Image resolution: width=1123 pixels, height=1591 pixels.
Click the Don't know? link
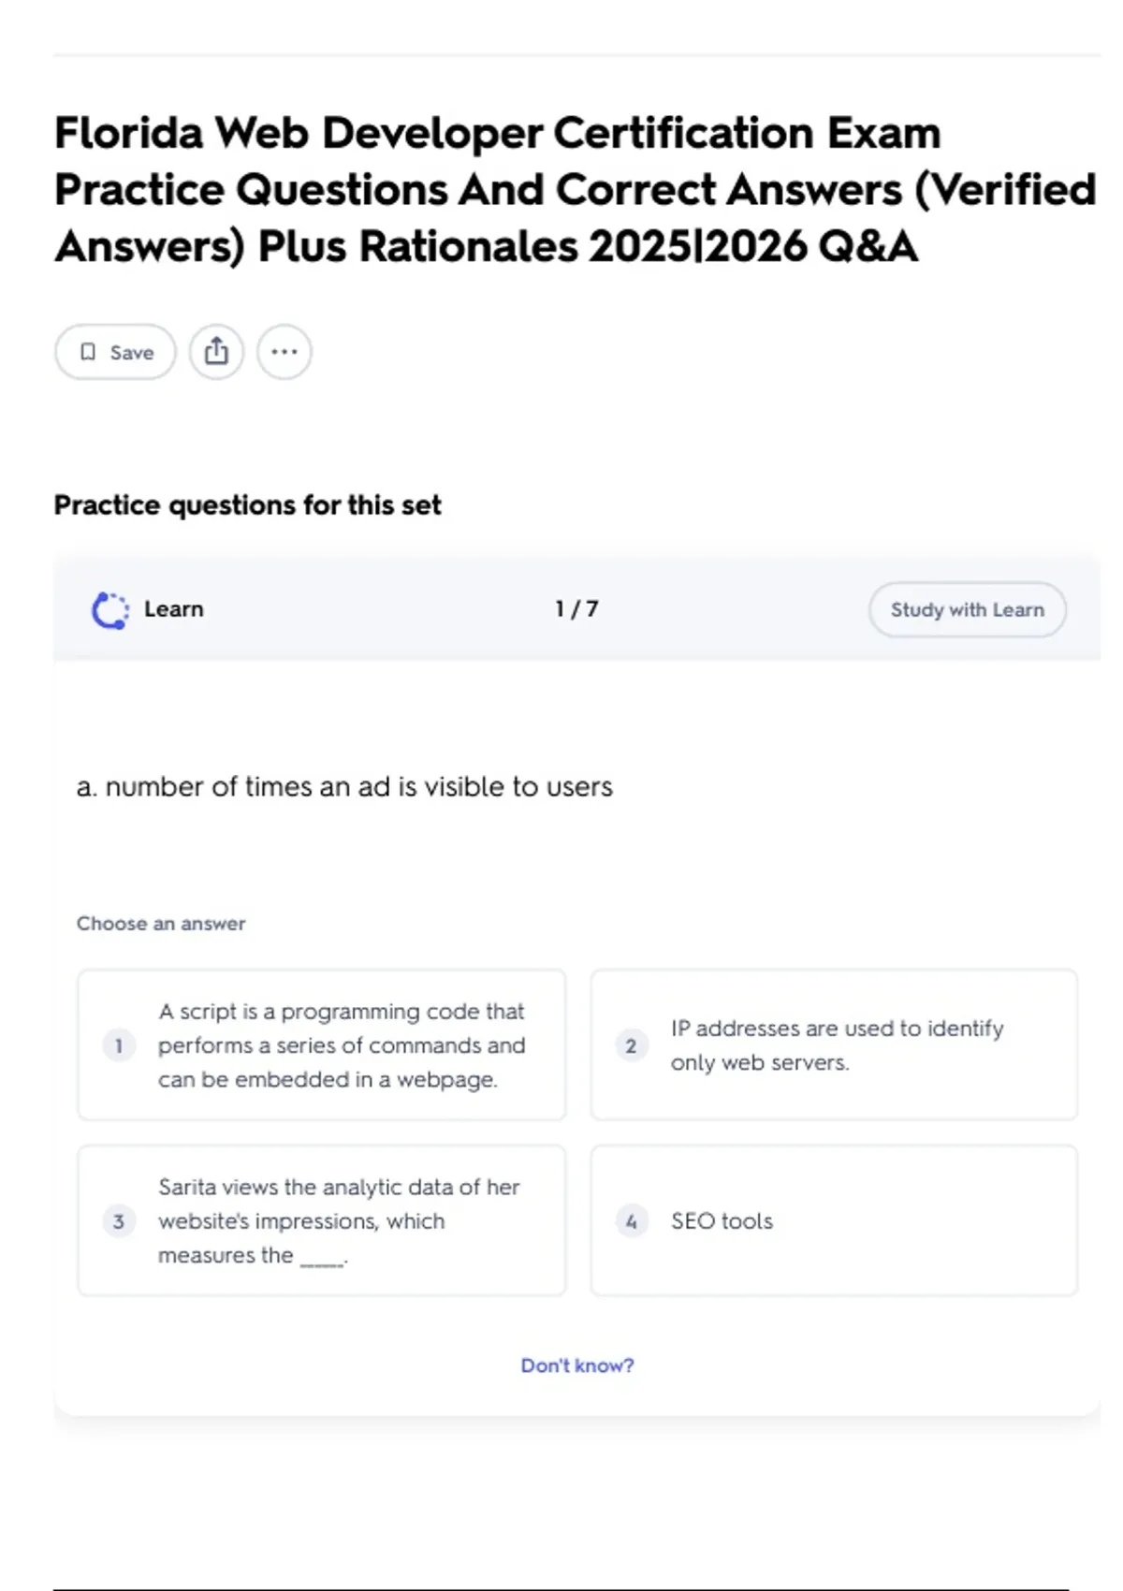(x=577, y=1365)
